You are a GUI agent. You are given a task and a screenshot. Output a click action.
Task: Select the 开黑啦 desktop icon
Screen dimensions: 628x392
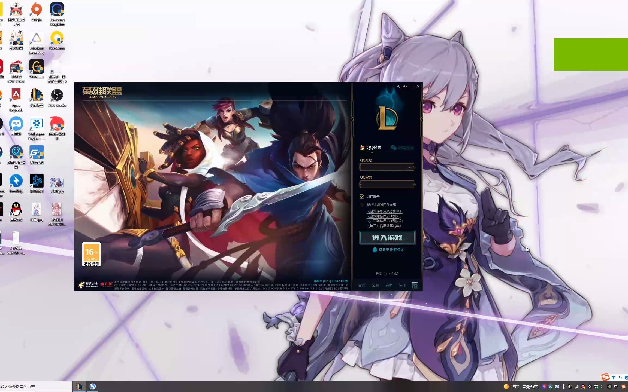point(16,127)
